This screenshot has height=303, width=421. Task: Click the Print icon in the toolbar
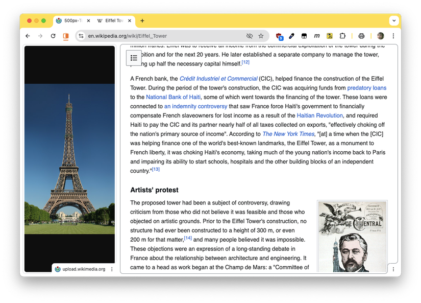coord(361,36)
